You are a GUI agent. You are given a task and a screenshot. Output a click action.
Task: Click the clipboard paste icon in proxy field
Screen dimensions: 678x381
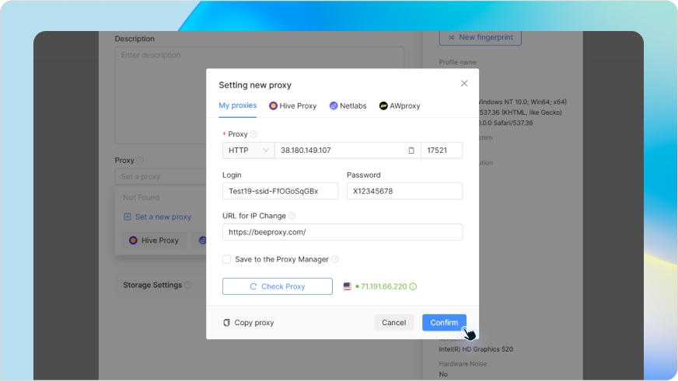coord(411,151)
